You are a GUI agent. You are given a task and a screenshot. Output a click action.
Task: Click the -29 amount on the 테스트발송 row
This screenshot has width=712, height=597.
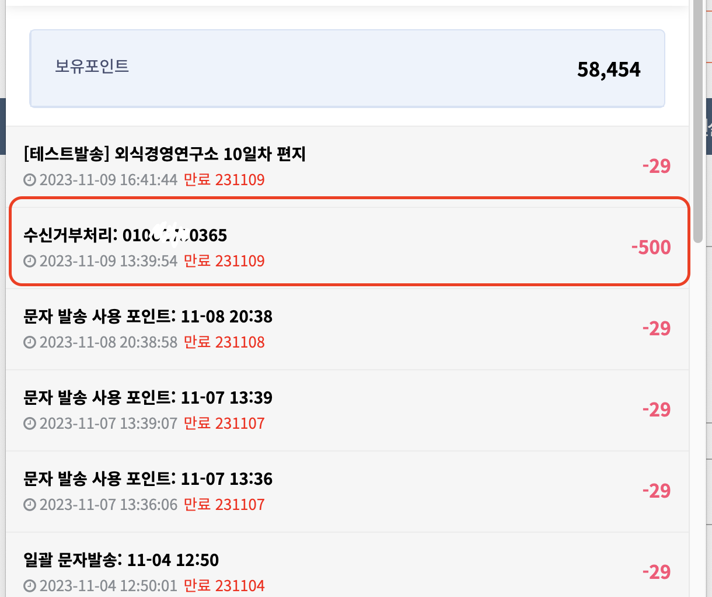[x=657, y=166]
